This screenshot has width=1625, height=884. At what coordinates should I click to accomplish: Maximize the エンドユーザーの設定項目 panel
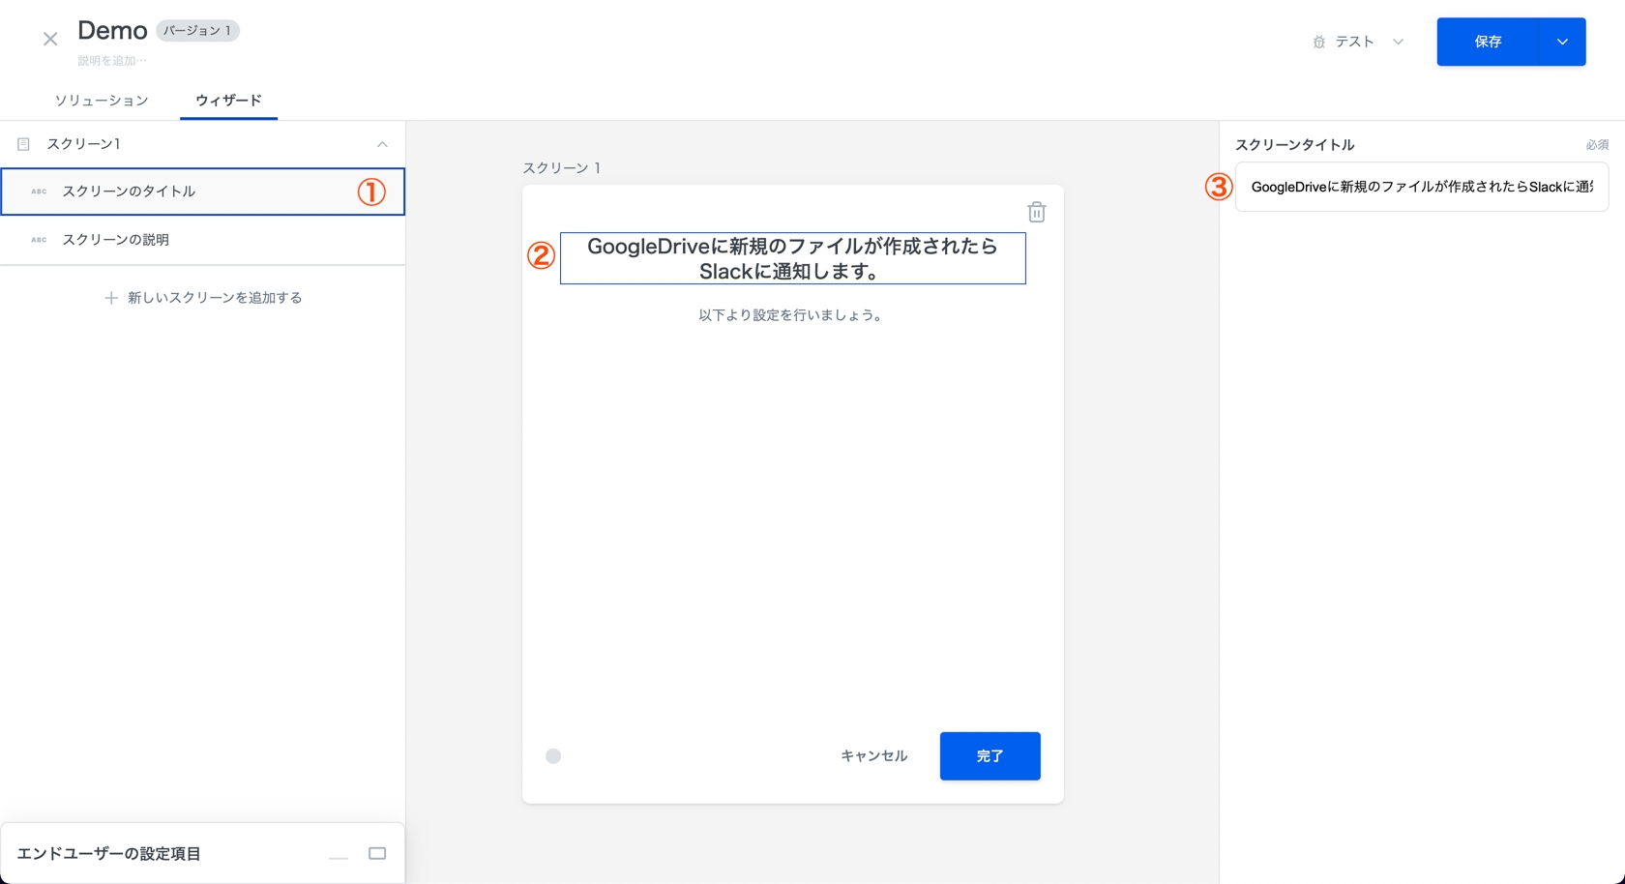(377, 854)
